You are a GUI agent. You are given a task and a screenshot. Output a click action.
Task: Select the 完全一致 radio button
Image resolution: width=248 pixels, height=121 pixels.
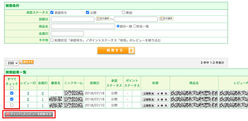(135, 26)
